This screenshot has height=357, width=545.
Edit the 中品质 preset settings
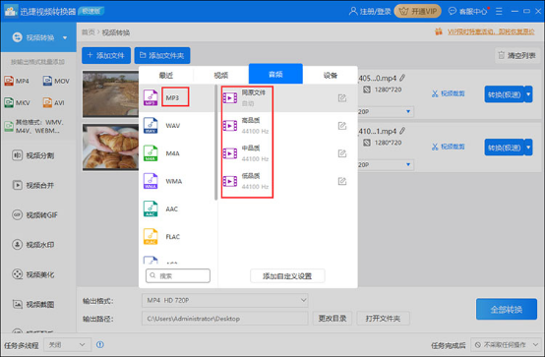(342, 153)
